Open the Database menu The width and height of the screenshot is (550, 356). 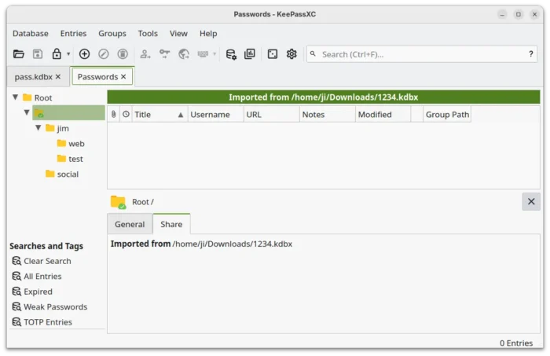[x=31, y=34]
